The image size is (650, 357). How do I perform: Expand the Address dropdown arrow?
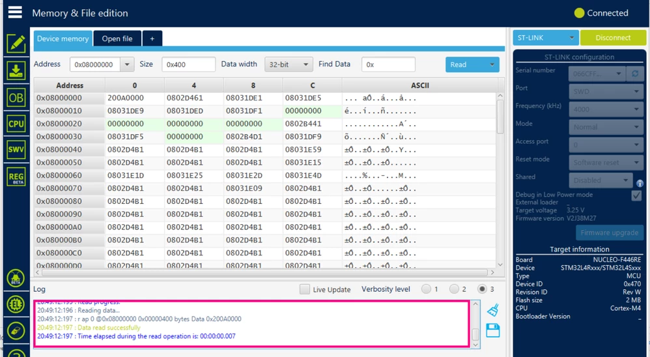(x=127, y=64)
